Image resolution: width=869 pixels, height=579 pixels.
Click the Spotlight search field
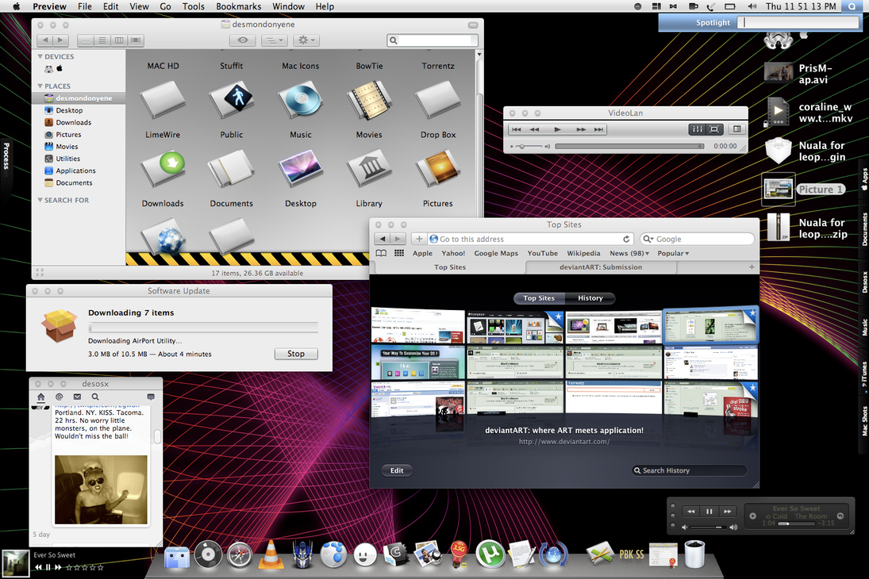tap(800, 22)
